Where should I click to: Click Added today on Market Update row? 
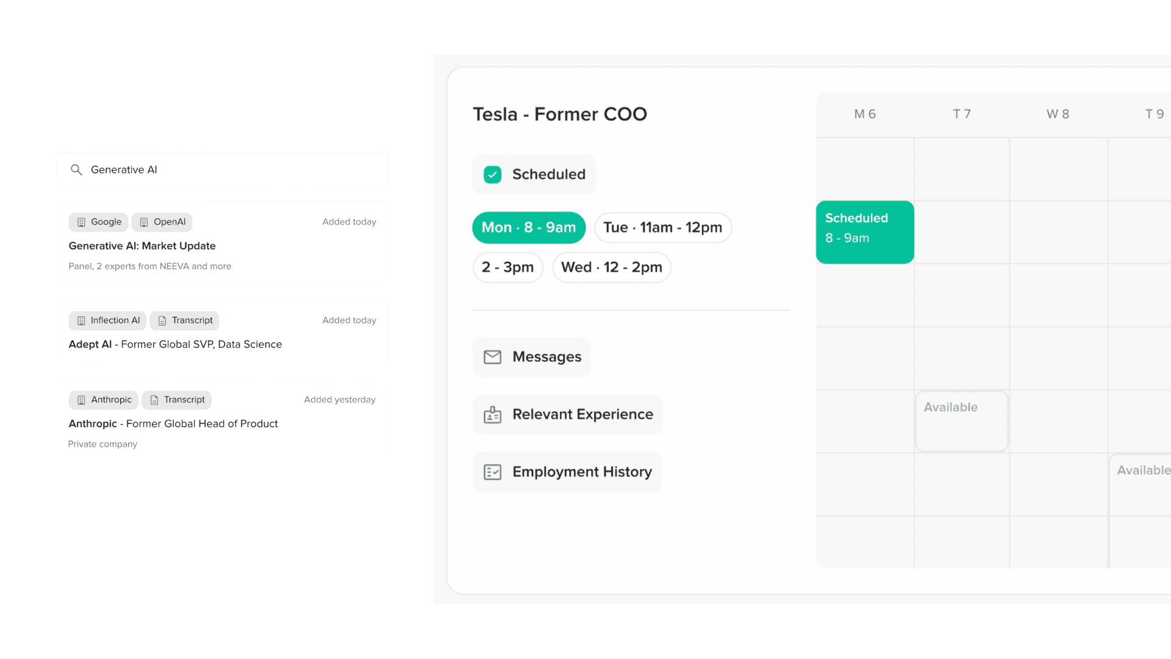[349, 222]
